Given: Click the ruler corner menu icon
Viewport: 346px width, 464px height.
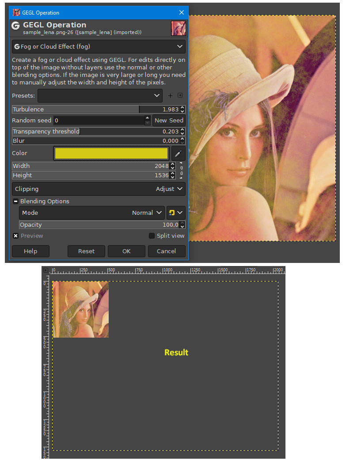Looking at the screenshot, I should point(46,270).
